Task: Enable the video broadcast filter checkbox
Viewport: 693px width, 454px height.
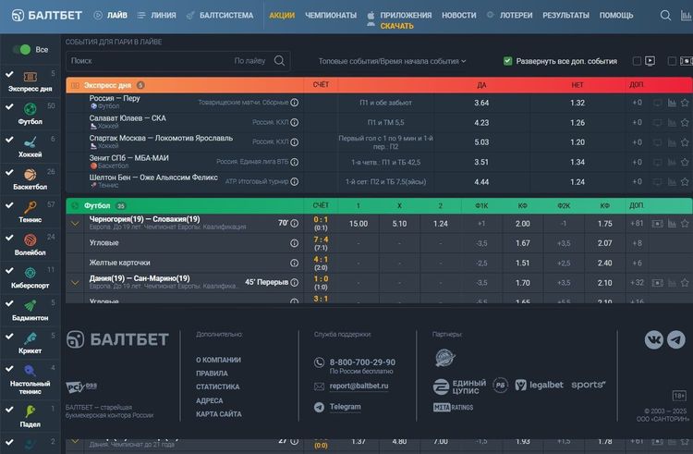Action: click(638, 61)
